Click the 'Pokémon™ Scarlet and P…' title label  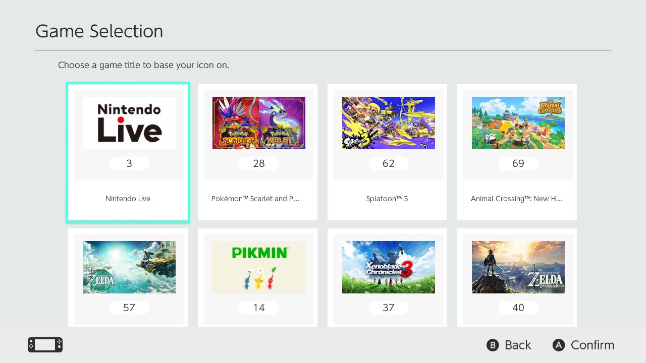(x=255, y=199)
